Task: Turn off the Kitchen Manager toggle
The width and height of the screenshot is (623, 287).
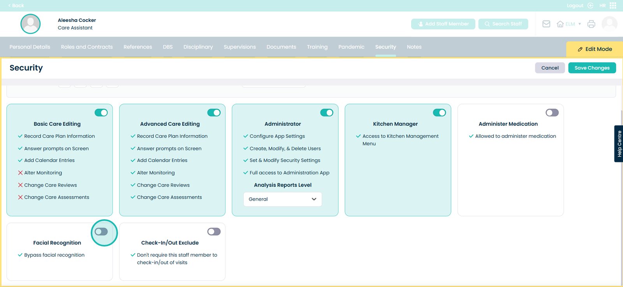Action: pos(439,113)
